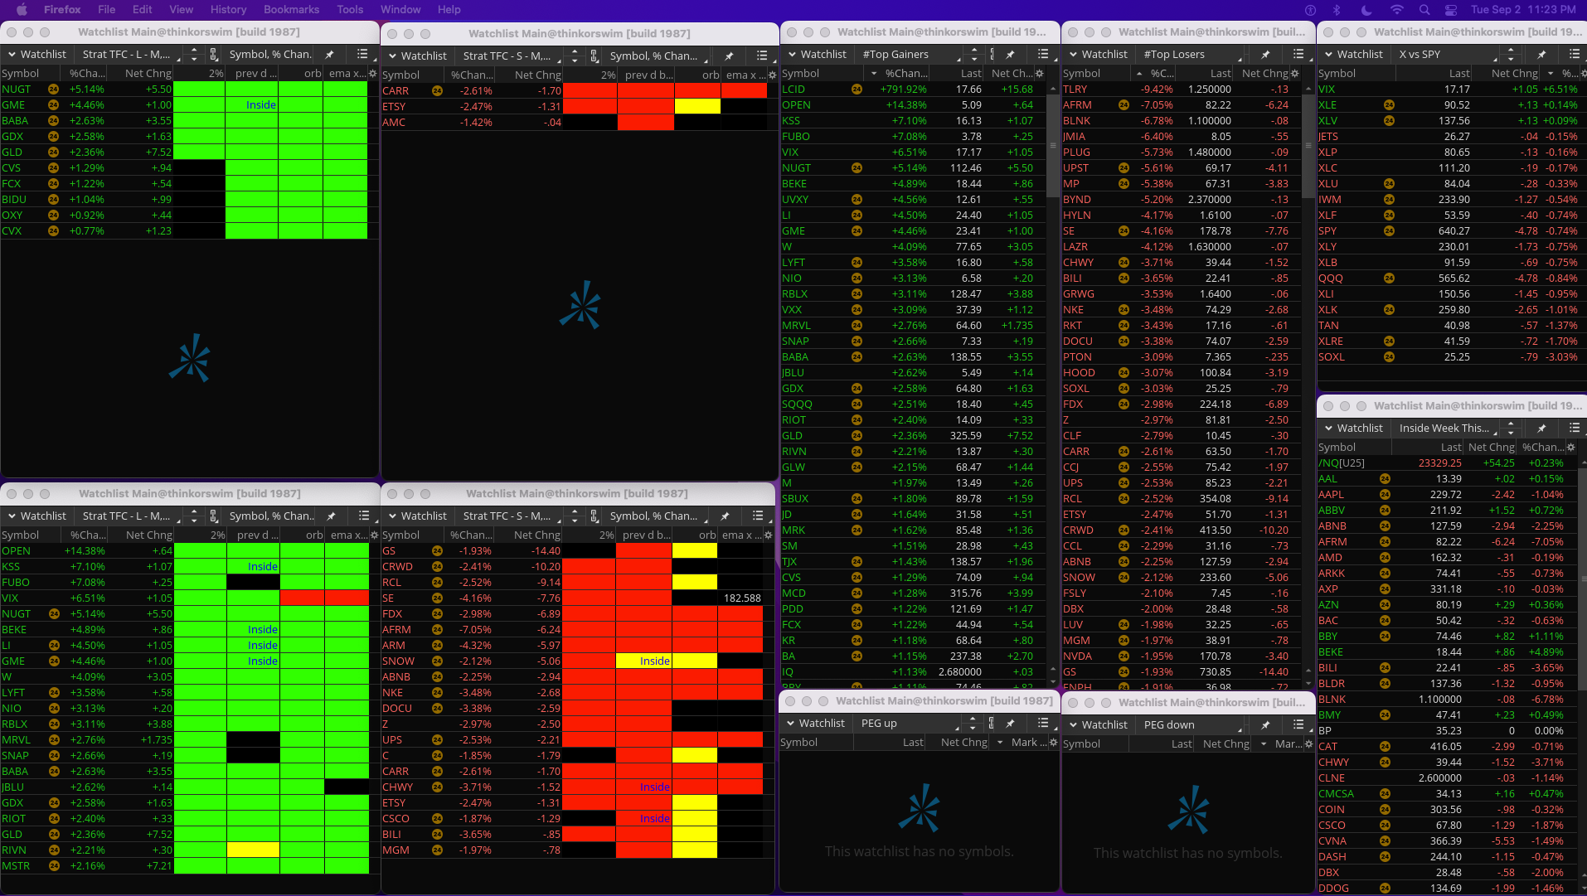The image size is (1587, 896).
Task: Click Symbol column header in X vs SPY window
Action: point(1356,73)
